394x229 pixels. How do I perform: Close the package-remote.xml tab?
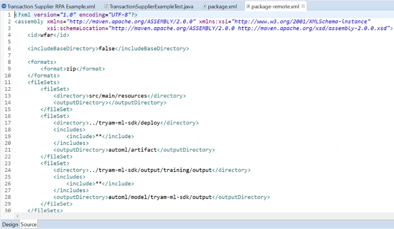tap(303, 6)
